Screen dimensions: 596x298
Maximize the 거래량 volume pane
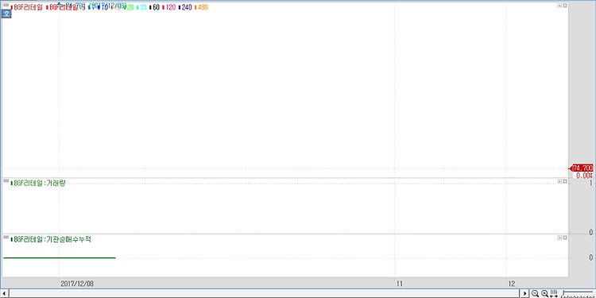[x=565, y=182]
